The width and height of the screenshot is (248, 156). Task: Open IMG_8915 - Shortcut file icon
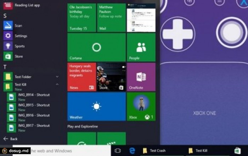[11, 107]
